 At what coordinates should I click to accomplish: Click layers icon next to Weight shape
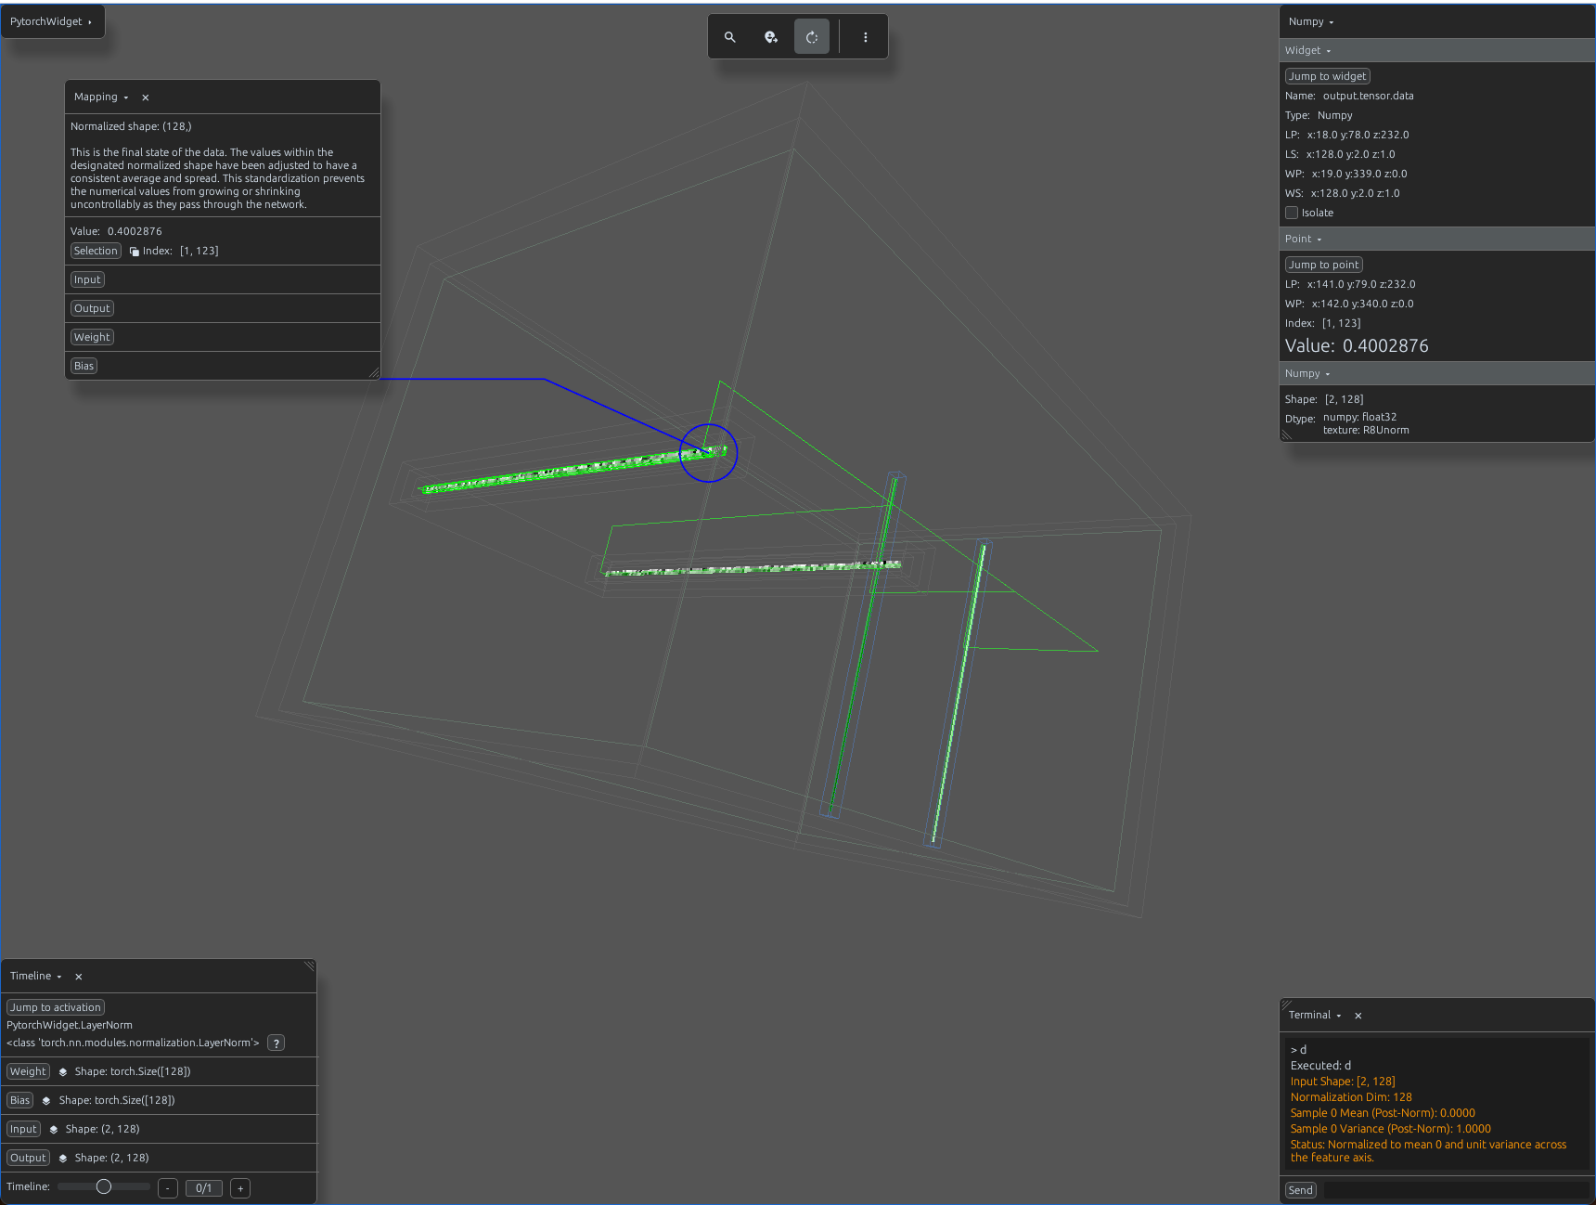click(63, 1072)
